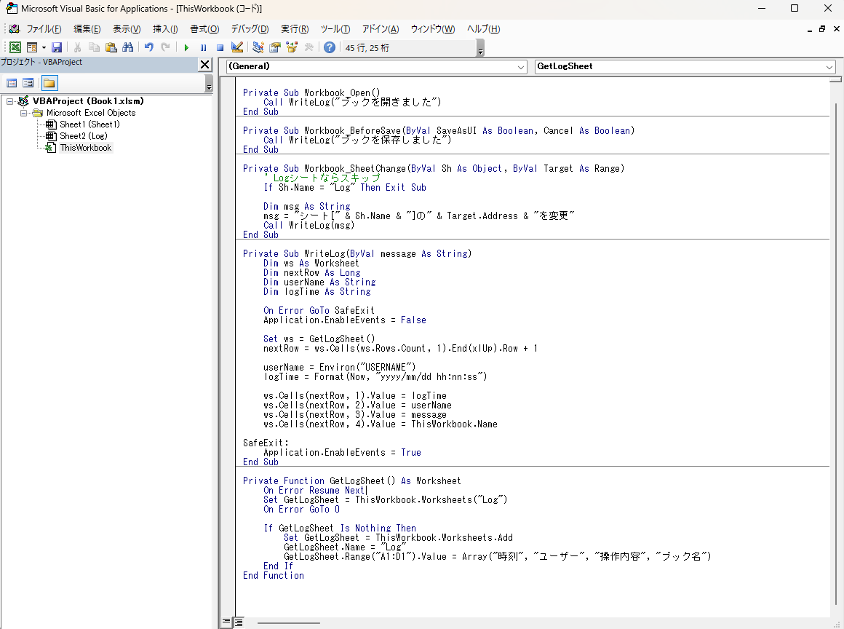
Task: Select Sheet2 (Log) in the project tree
Action: (83, 136)
